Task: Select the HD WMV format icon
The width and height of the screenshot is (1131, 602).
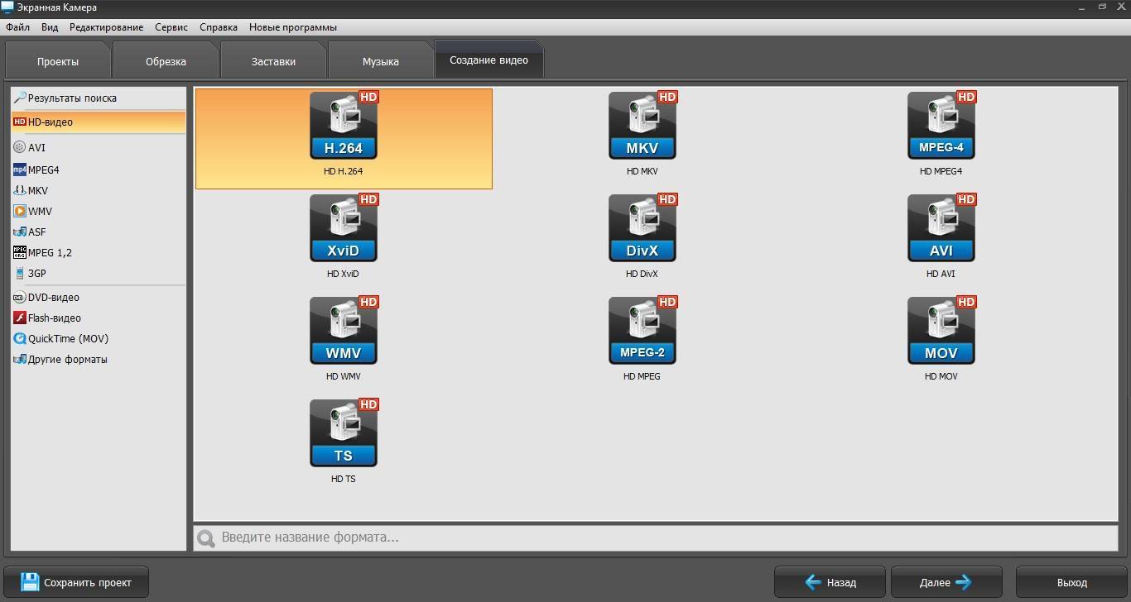Action: pos(344,330)
